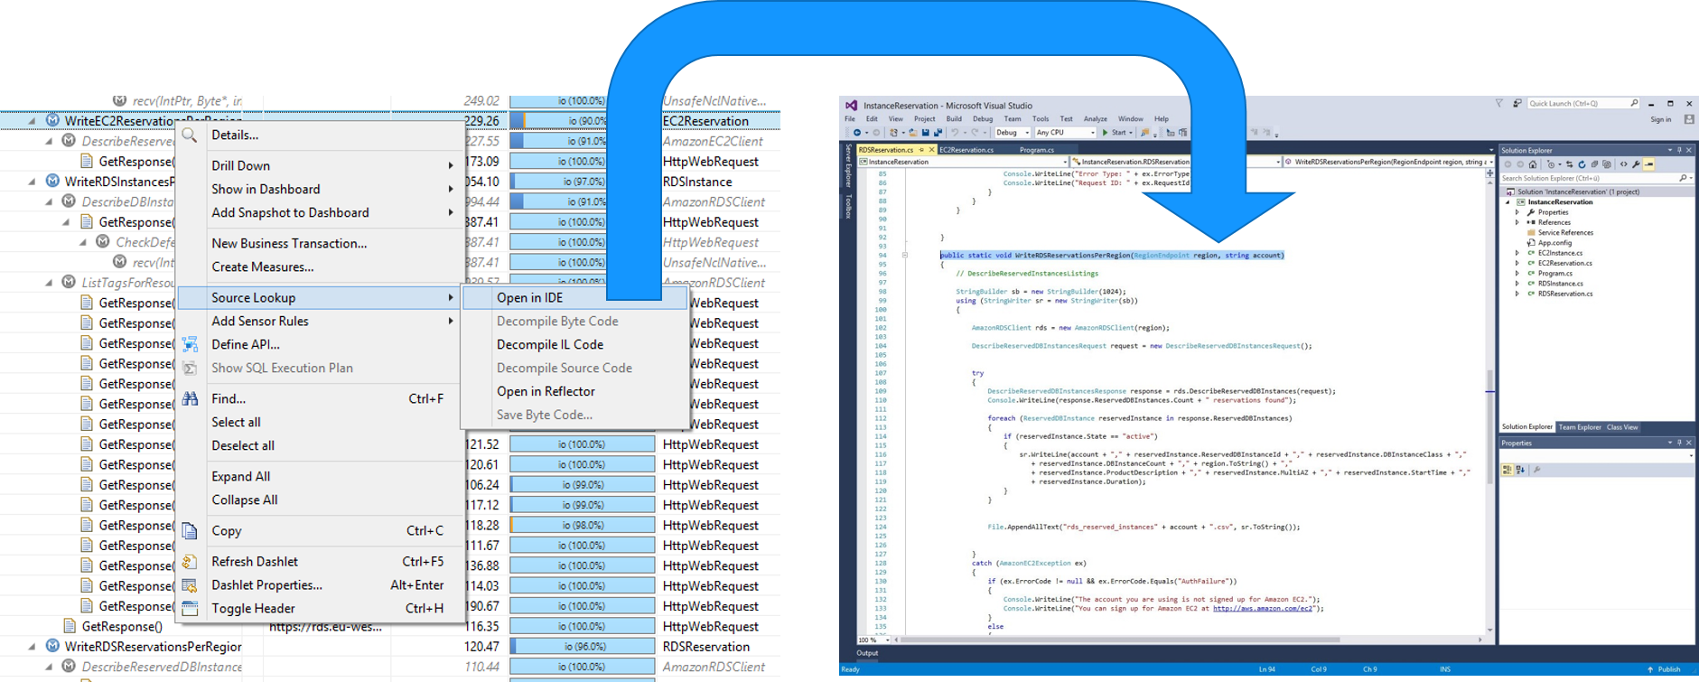Click the Define API icon

190,344
